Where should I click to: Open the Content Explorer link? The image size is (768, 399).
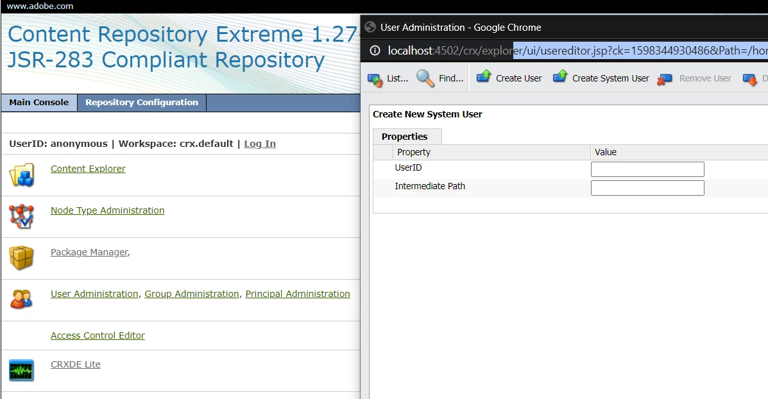(88, 169)
